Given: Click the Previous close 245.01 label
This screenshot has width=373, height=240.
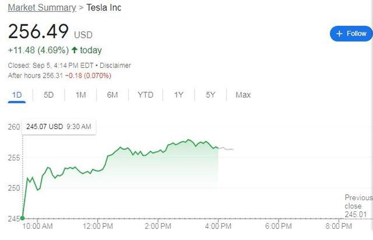Looking at the screenshot, I should point(358,206).
